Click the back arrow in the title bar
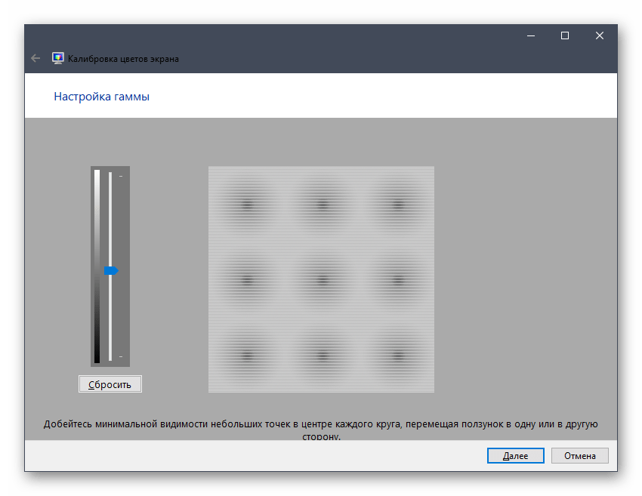The width and height of the screenshot is (642, 496). 35,58
